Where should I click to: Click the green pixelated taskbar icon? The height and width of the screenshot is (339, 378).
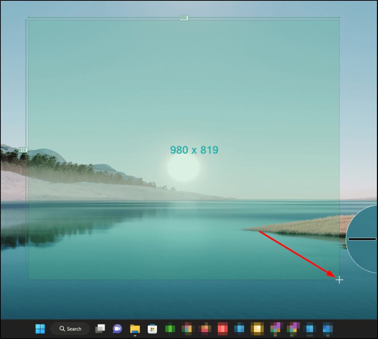[170, 329]
